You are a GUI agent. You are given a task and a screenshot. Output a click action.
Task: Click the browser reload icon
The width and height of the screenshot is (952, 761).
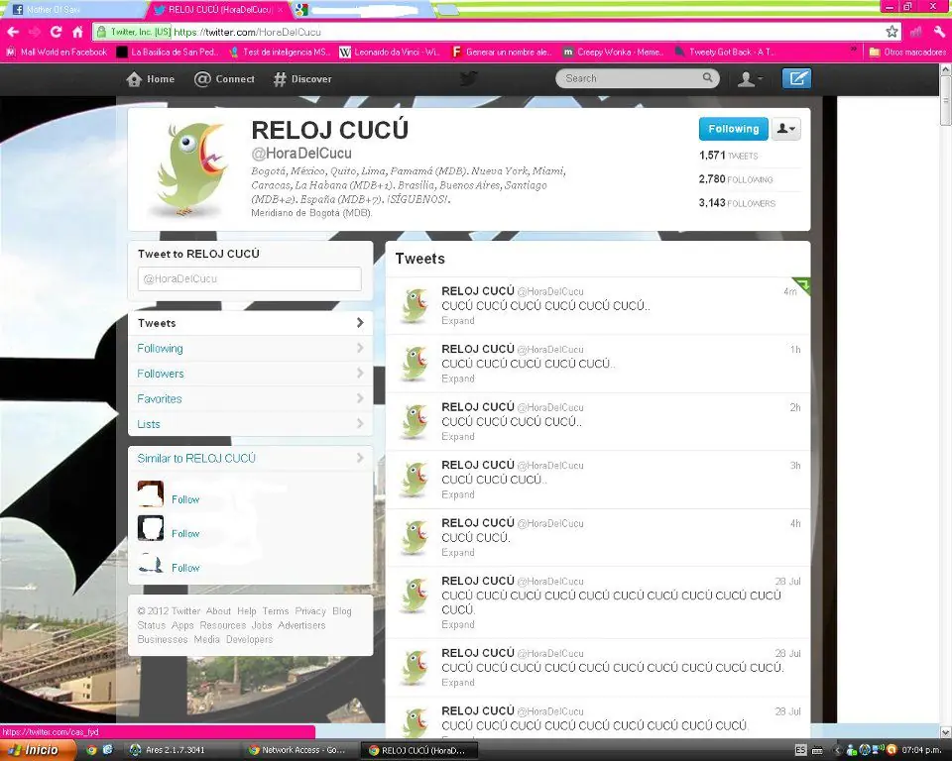(x=56, y=32)
